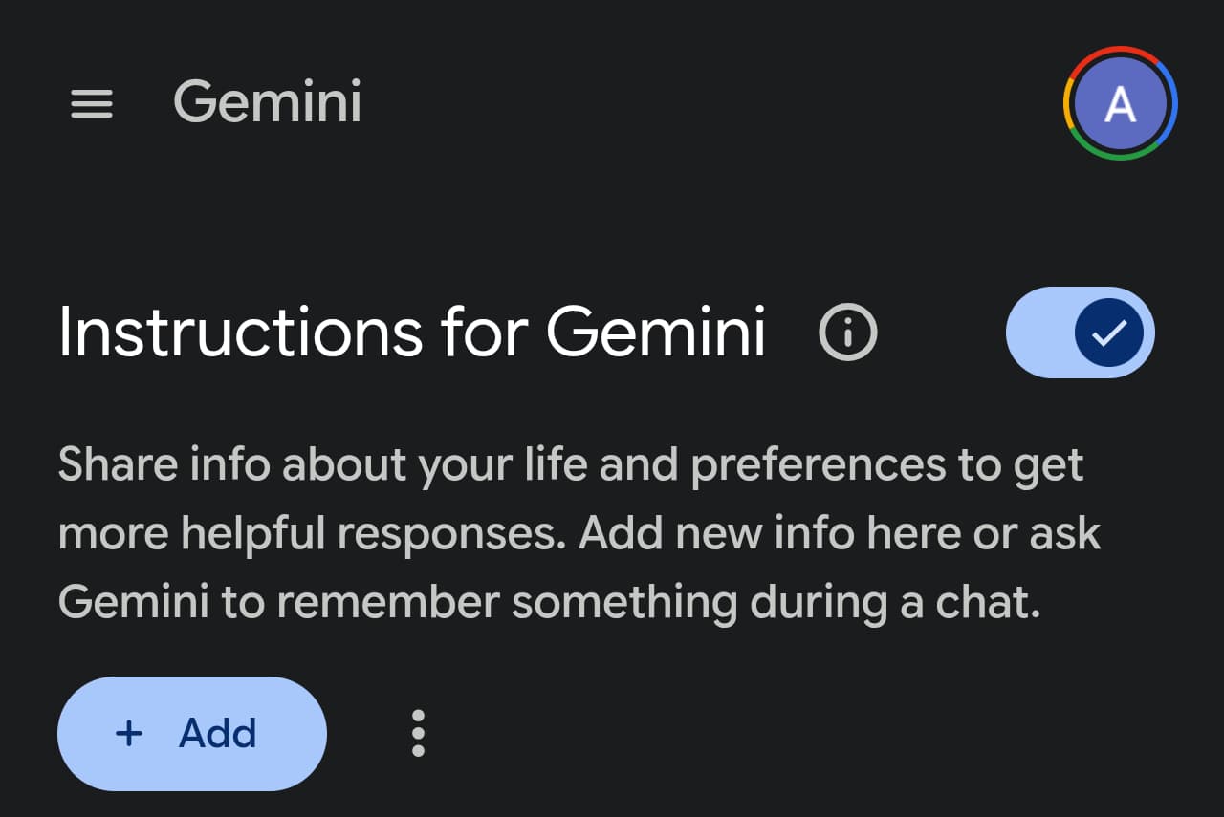Click the light blue toggle track

[x=1038, y=333]
